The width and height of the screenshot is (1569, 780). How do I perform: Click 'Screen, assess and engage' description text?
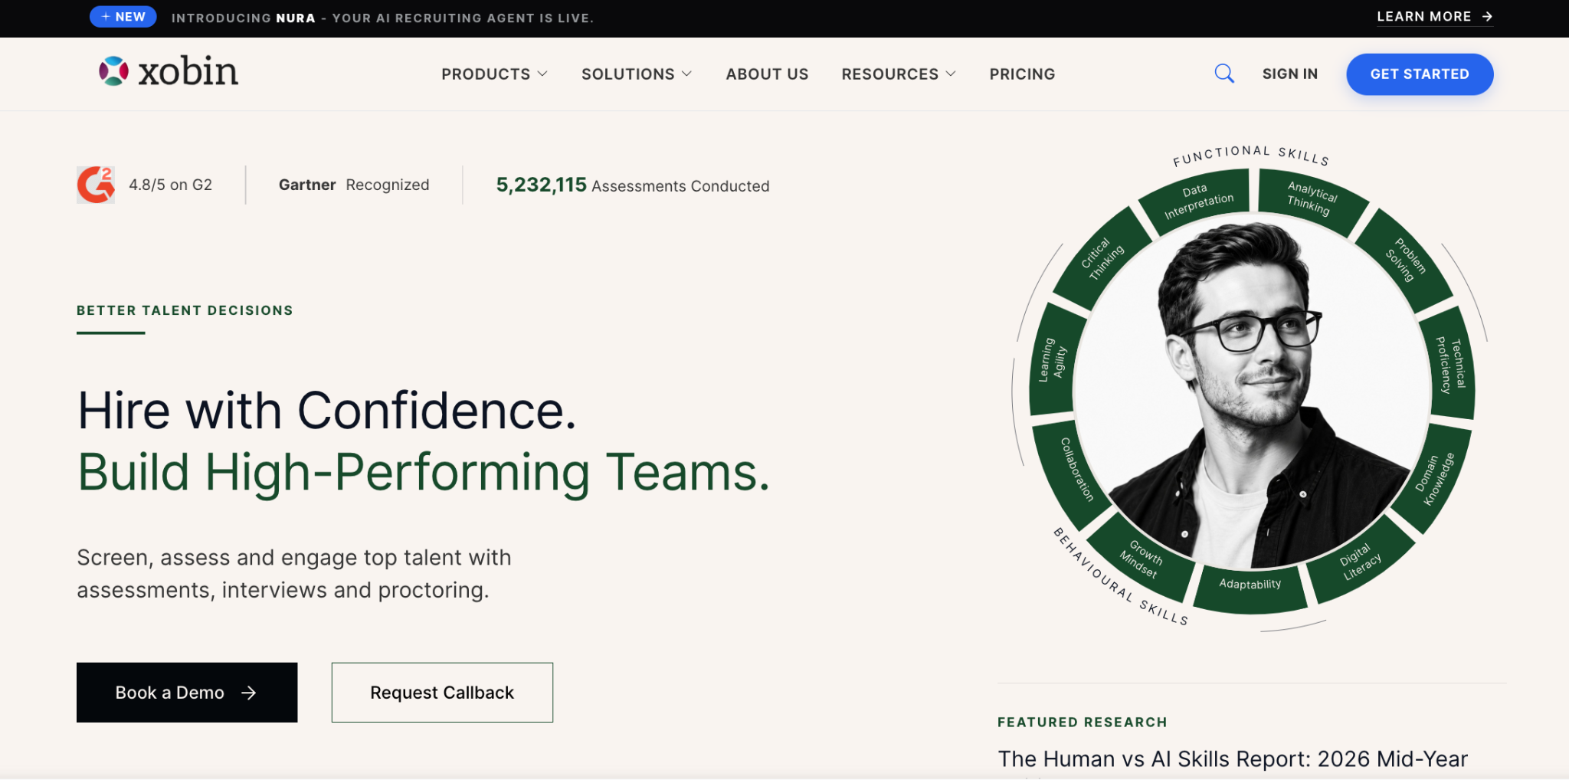point(294,574)
